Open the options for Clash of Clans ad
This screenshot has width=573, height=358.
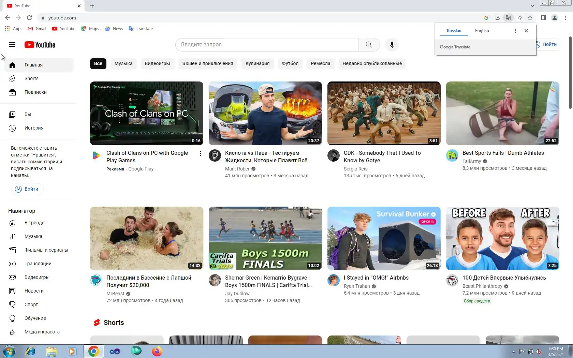[201, 153]
